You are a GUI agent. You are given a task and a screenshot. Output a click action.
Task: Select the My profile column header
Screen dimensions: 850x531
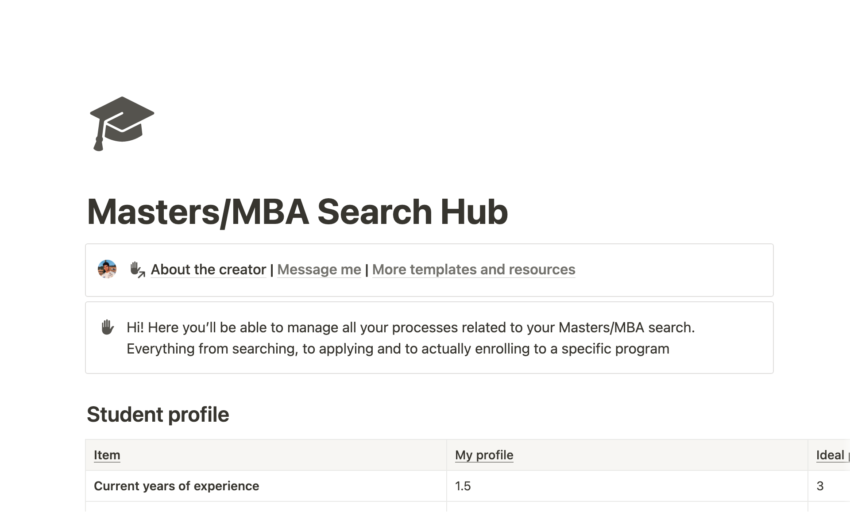(484, 455)
